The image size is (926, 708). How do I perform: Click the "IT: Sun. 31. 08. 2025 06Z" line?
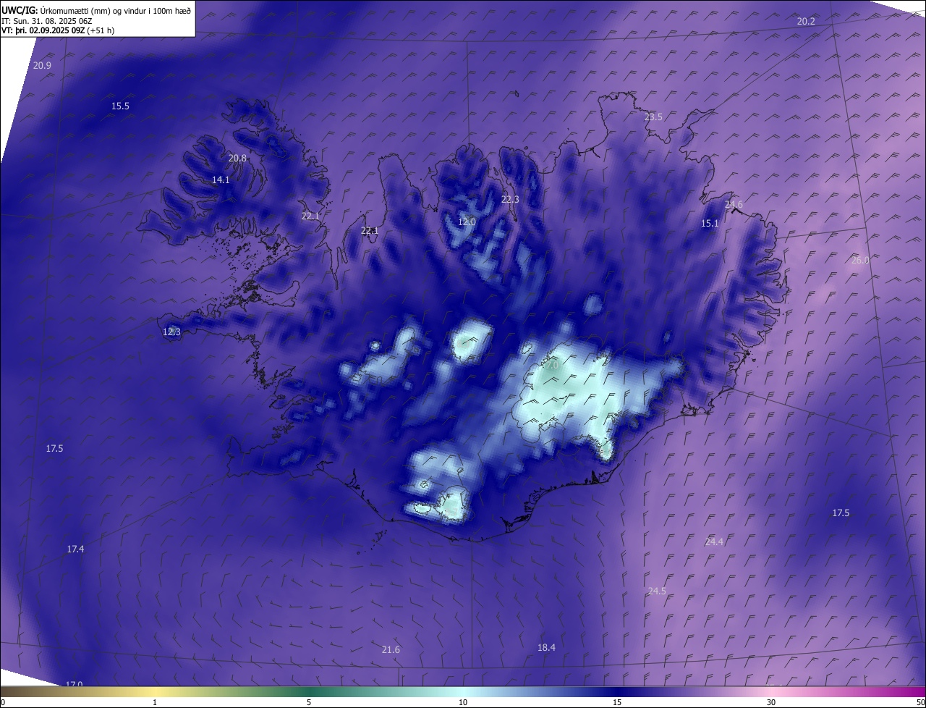click(46, 21)
